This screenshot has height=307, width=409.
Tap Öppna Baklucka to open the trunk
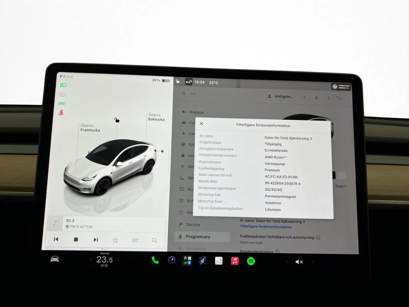pyautogui.click(x=156, y=117)
